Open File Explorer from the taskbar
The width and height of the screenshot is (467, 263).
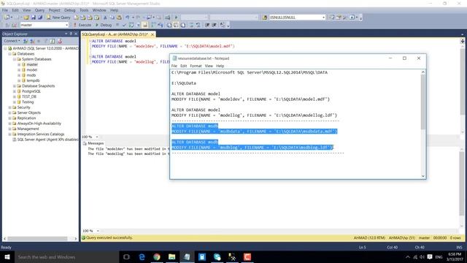click(172, 256)
